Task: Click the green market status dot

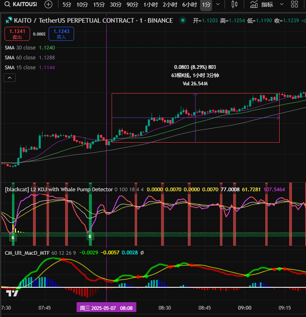Action: (x=183, y=20)
